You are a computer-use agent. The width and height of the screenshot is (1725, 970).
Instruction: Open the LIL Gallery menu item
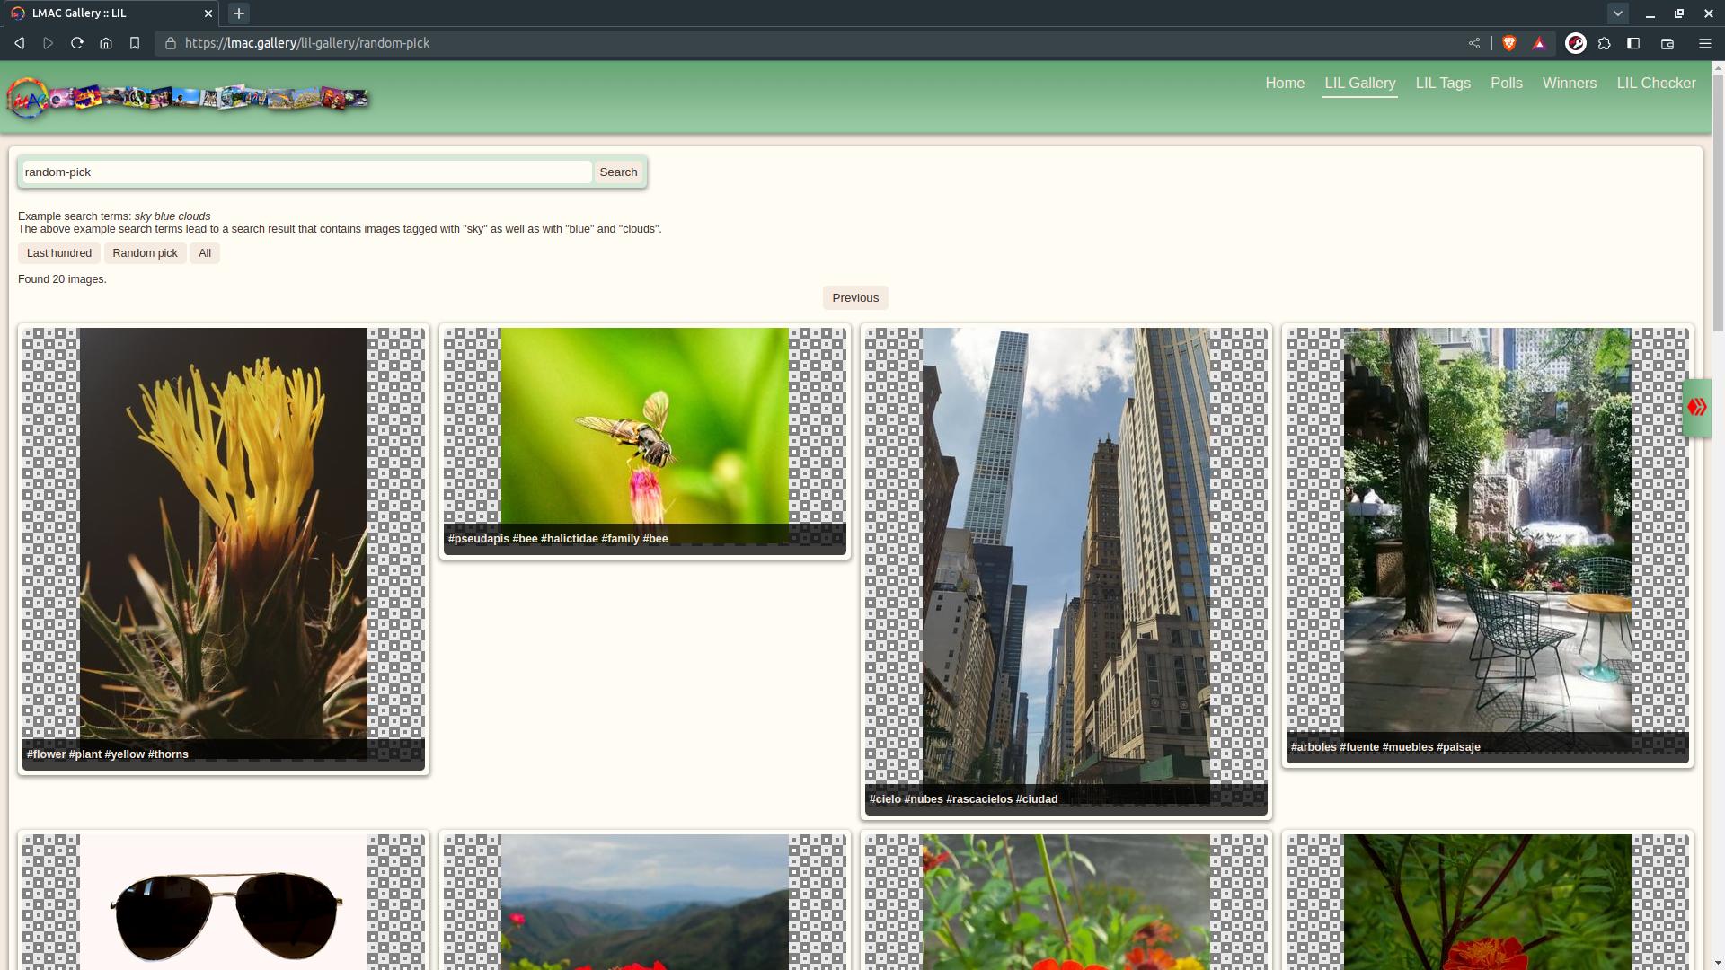coord(1360,84)
